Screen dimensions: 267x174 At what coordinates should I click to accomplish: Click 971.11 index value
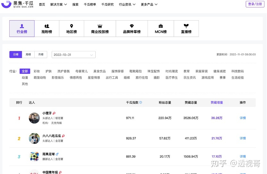point(130,118)
